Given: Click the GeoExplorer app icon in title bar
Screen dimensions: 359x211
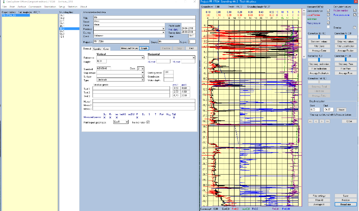Looking at the screenshot, I should (x=4, y=2).
